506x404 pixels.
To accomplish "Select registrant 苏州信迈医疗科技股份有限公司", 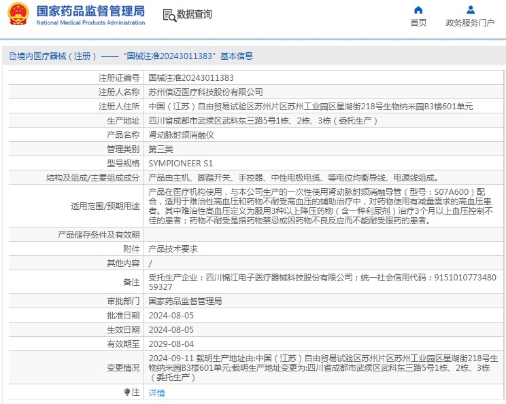I will tap(205, 92).
